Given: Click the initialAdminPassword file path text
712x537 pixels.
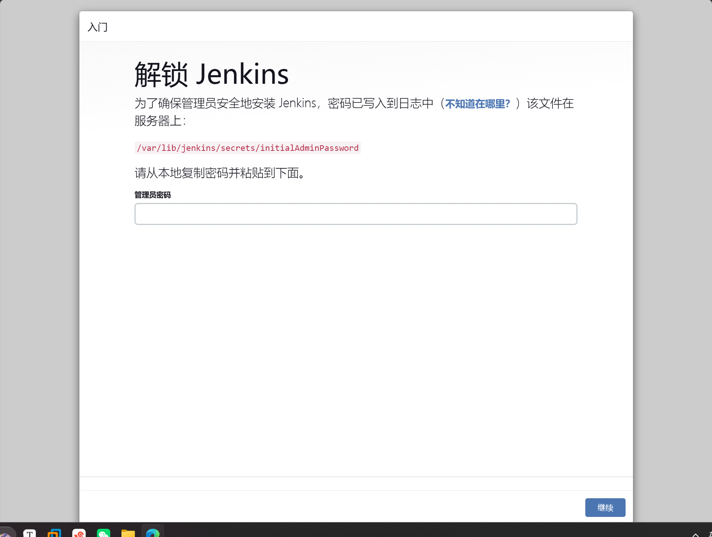Looking at the screenshot, I should (248, 148).
